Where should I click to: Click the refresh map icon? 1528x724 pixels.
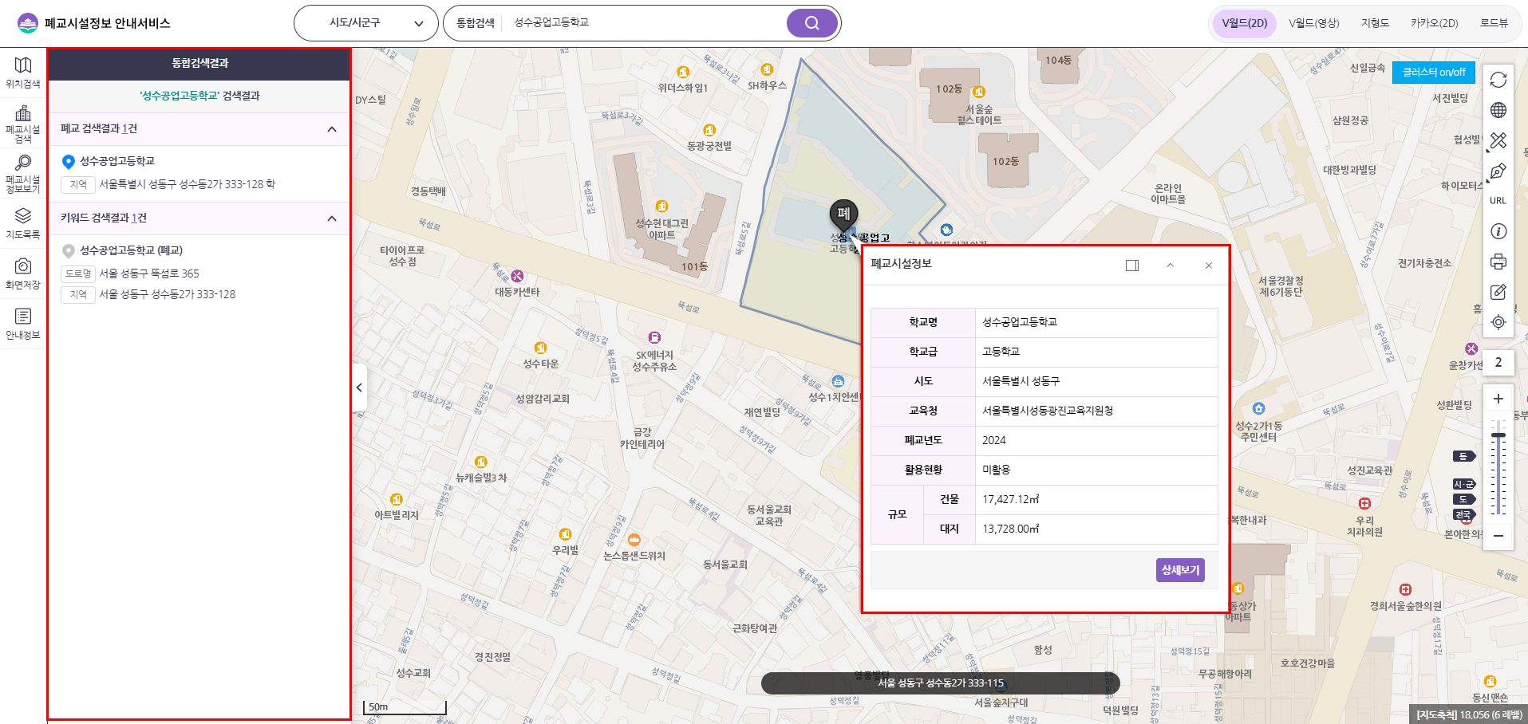coord(1498,80)
